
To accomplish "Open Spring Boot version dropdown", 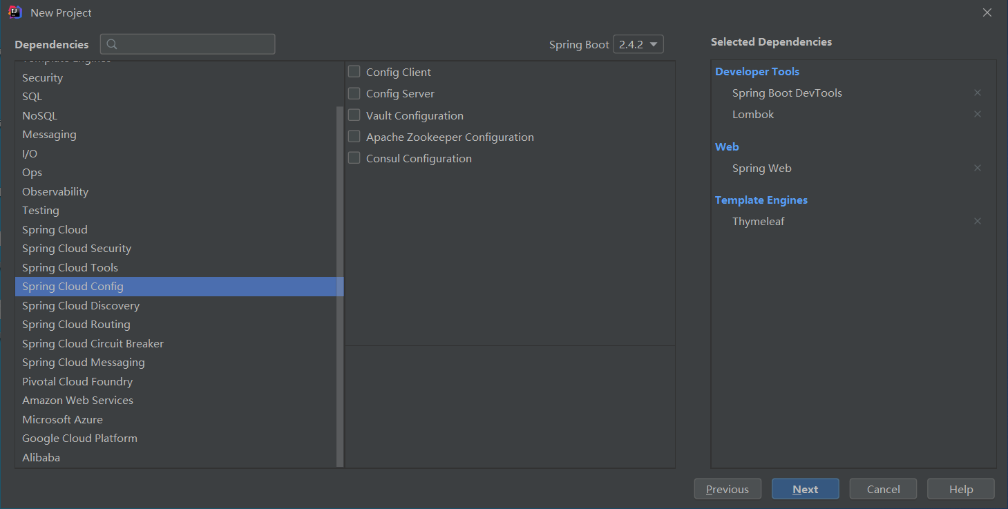I will point(638,44).
